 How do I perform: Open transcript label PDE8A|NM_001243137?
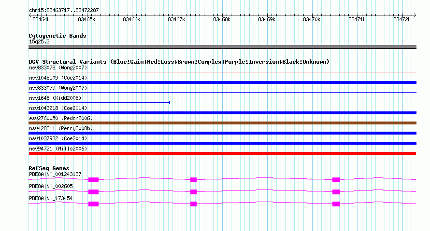[55, 175]
